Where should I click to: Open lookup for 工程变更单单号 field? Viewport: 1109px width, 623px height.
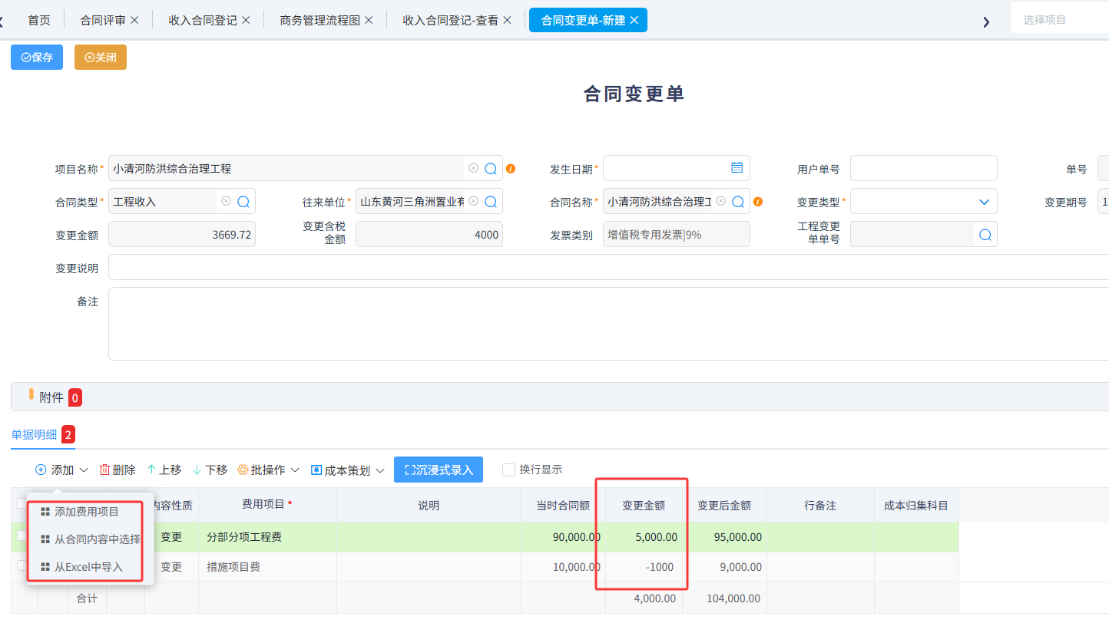[985, 235]
